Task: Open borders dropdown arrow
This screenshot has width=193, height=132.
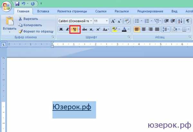Action: pos(189,29)
